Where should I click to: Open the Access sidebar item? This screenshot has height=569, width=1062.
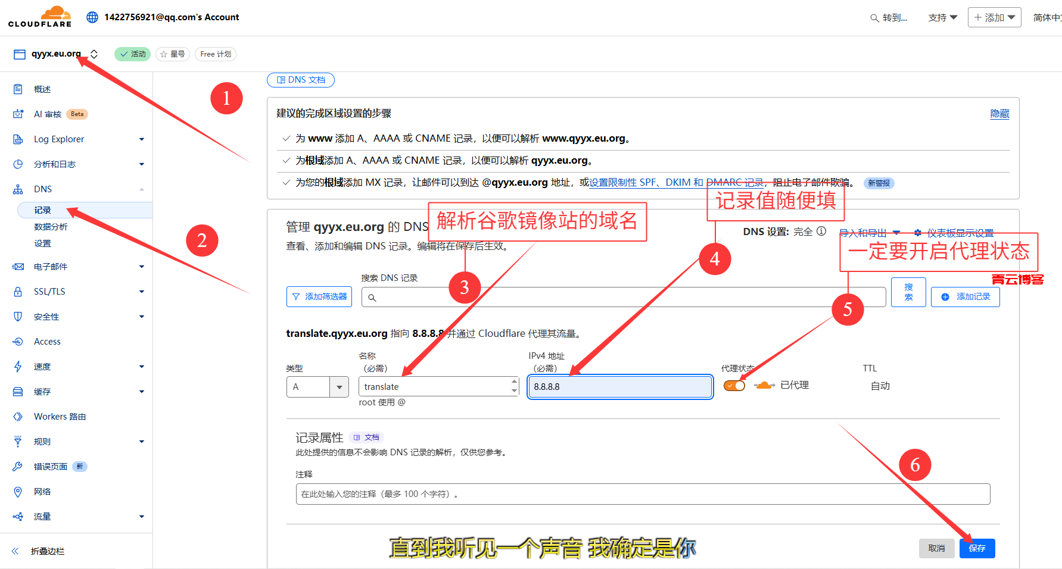point(47,342)
